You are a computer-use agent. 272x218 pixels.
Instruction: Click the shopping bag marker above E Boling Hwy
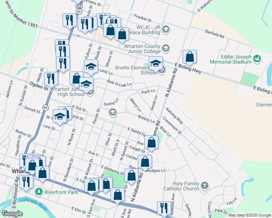[x=189, y=56]
